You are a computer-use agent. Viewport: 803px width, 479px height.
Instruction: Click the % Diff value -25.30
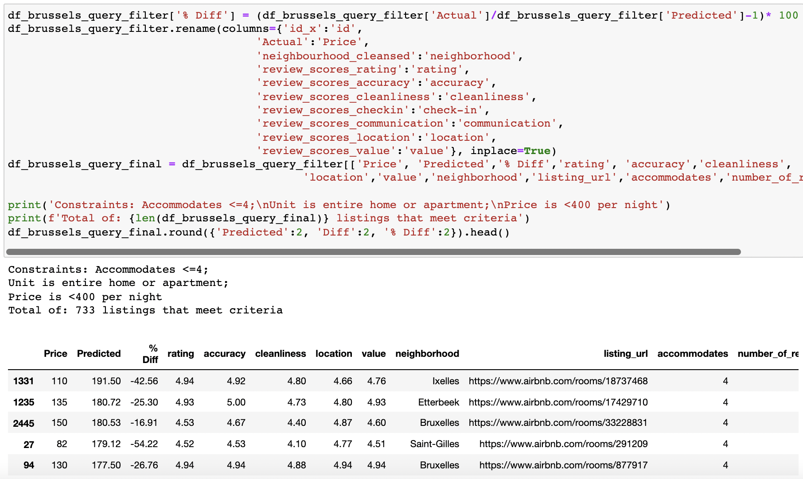[x=144, y=402]
